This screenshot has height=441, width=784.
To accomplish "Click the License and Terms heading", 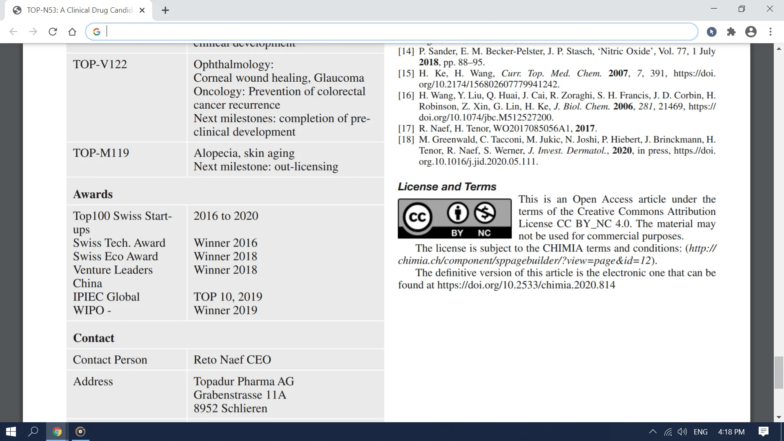I will [x=447, y=187].
